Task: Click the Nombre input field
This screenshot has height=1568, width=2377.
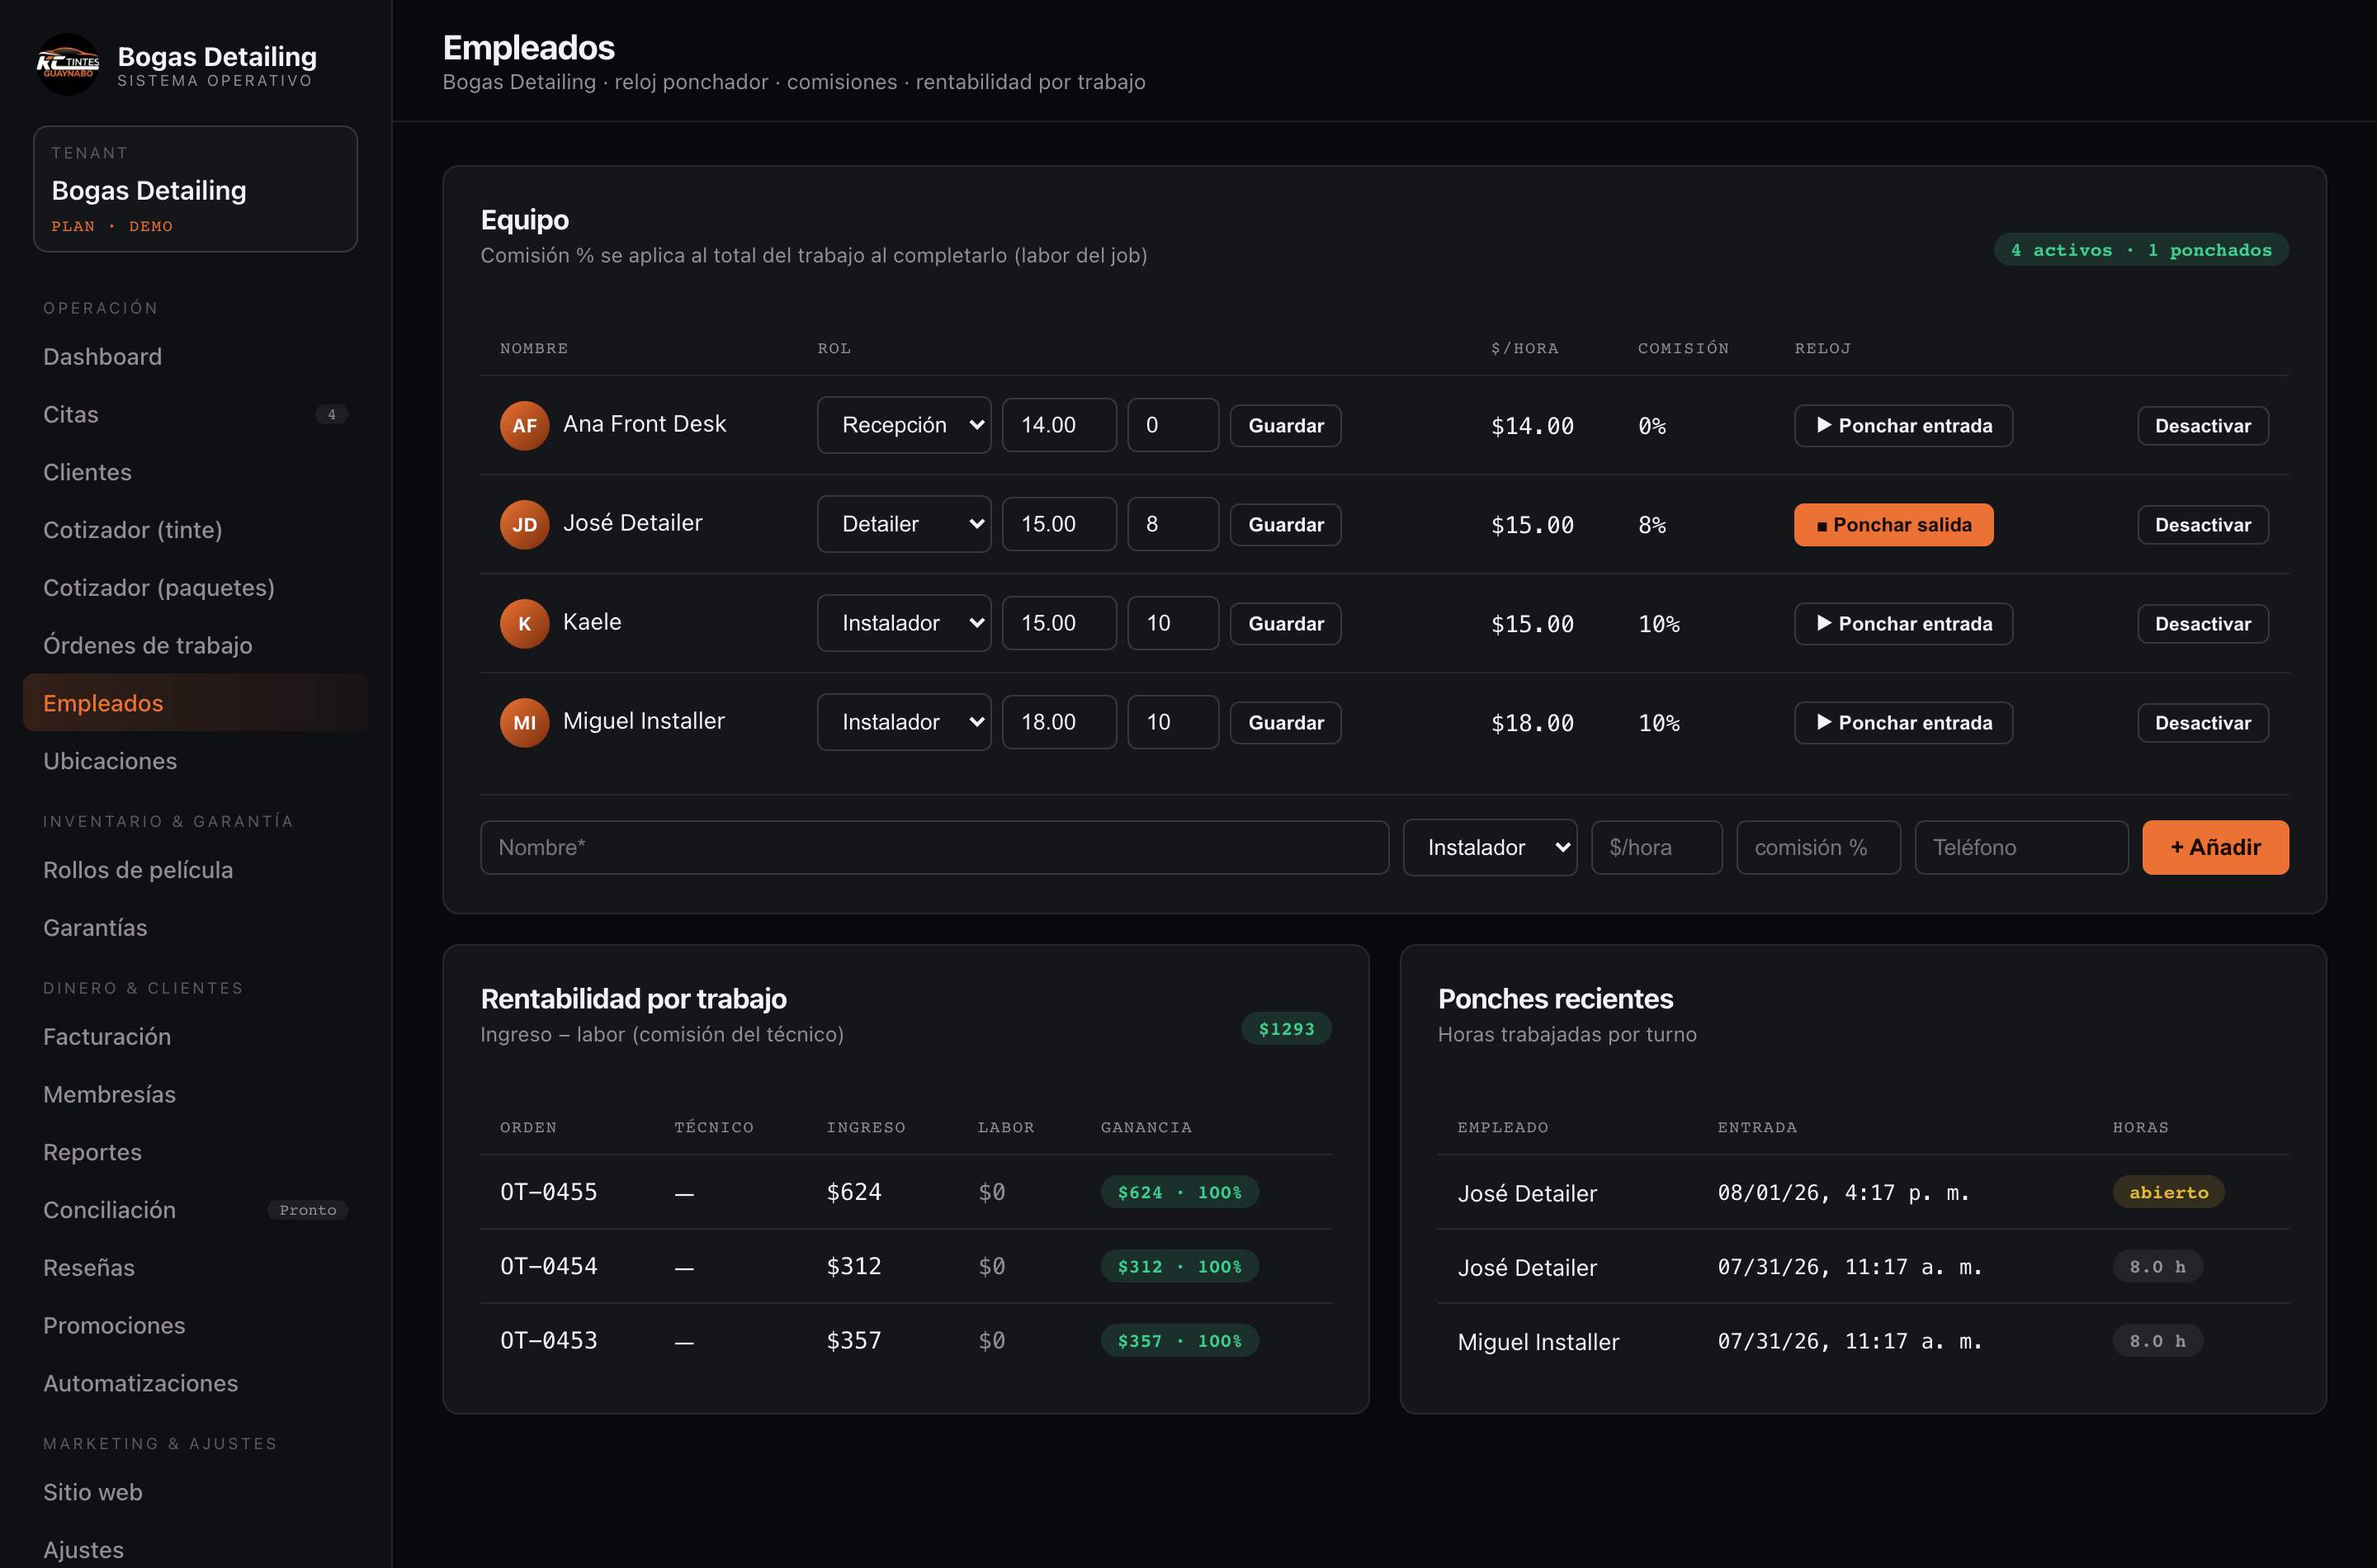Action: [x=934, y=847]
